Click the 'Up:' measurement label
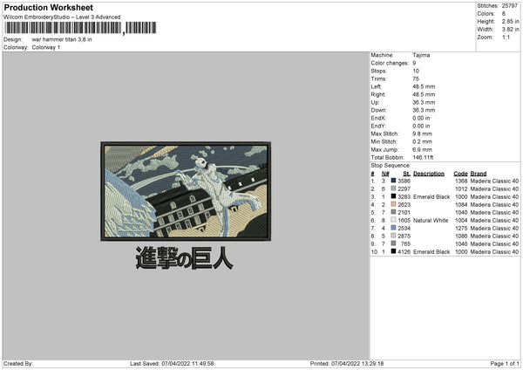This screenshot has width=523, height=370. click(x=375, y=102)
